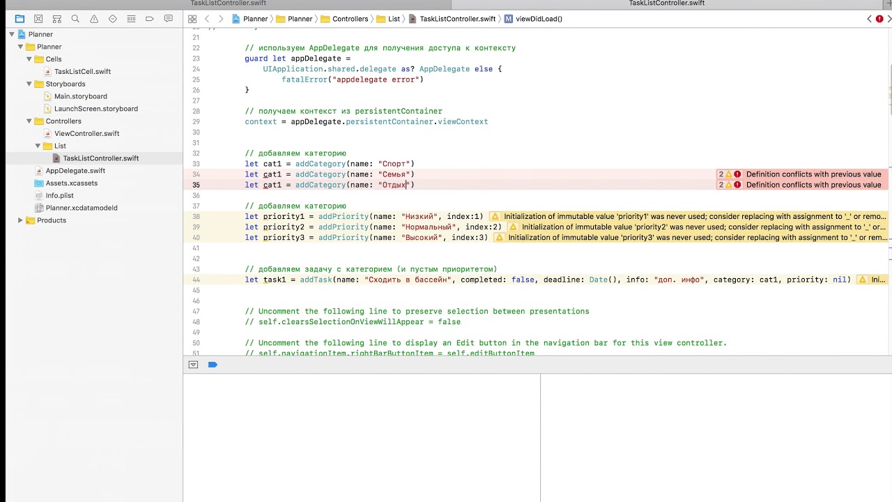This screenshot has height=502, width=892.
Task: Show the Issue navigator
Action: click(x=94, y=19)
